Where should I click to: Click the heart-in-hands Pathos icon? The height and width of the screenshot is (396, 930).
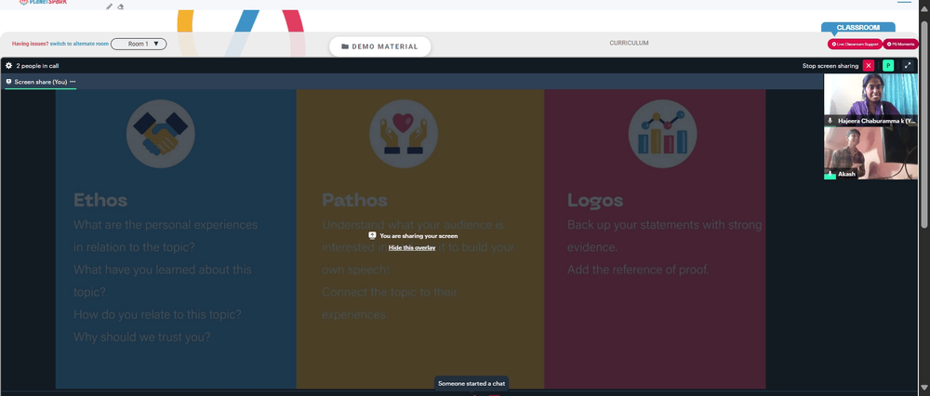(x=404, y=134)
